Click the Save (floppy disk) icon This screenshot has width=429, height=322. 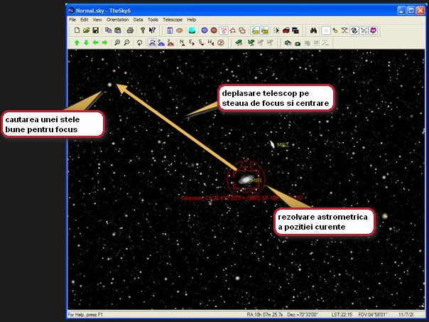(x=95, y=31)
